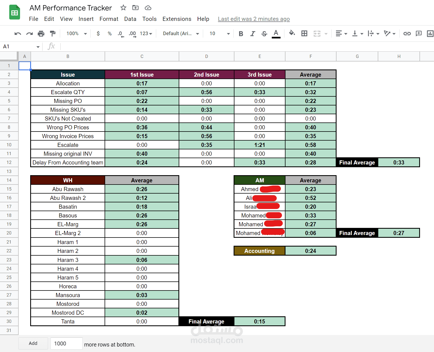This screenshot has height=352, width=434.
Task: Click the Add rows button
Action: click(x=33, y=343)
